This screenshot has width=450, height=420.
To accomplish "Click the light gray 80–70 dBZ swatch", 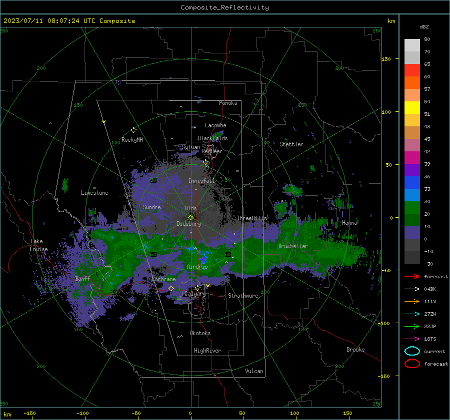I will [412, 45].
